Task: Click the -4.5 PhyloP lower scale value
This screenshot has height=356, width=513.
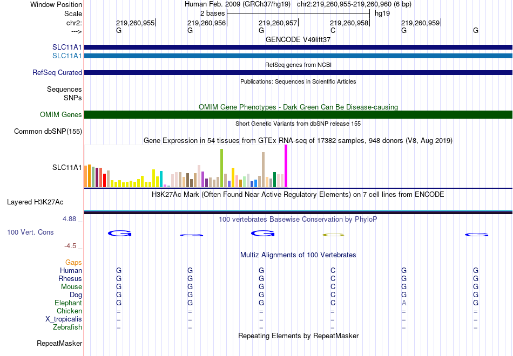Action: point(70,246)
